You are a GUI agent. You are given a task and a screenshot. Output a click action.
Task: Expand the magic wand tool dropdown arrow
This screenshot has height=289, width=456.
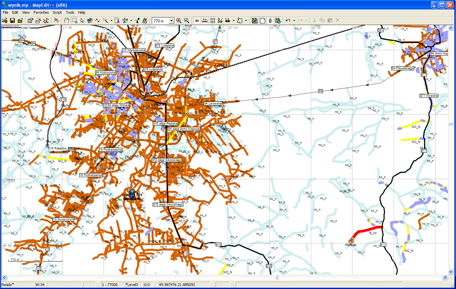pos(111,20)
